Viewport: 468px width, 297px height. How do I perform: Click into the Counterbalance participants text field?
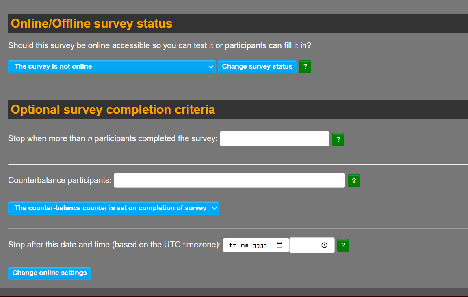point(229,181)
